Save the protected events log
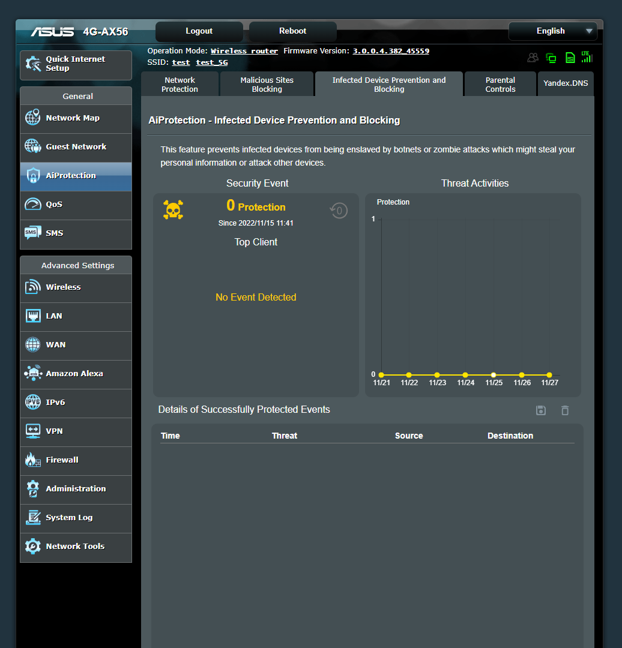The image size is (622, 648). [541, 410]
